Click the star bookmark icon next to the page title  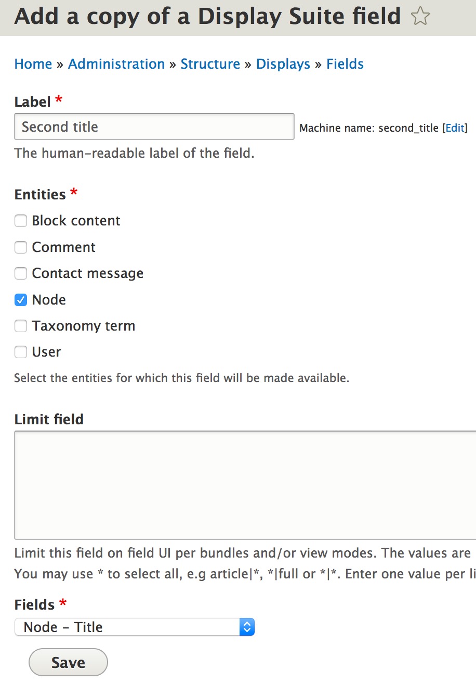point(420,16)
